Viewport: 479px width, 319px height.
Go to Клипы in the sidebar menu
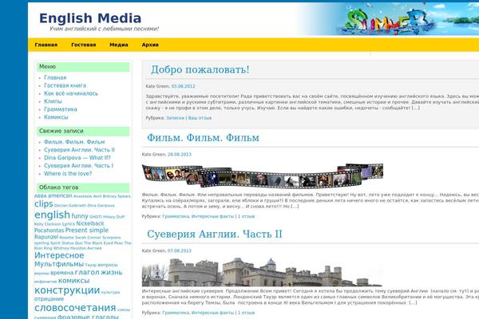click(x=53, y=101)
